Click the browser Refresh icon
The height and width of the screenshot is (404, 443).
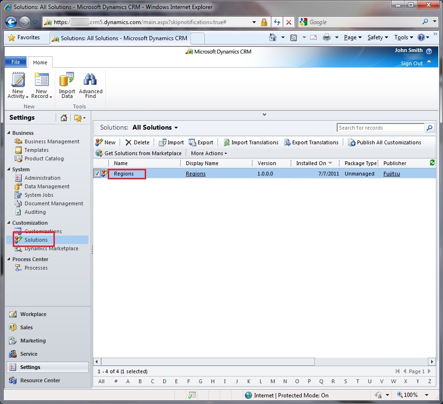277,22
